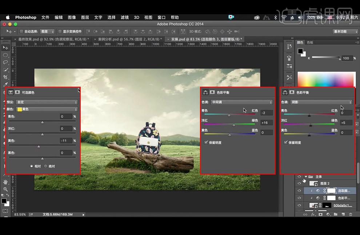360x235 pixels.
Task: Delete layer with the trash icon
Action: [x=351, y=214]
